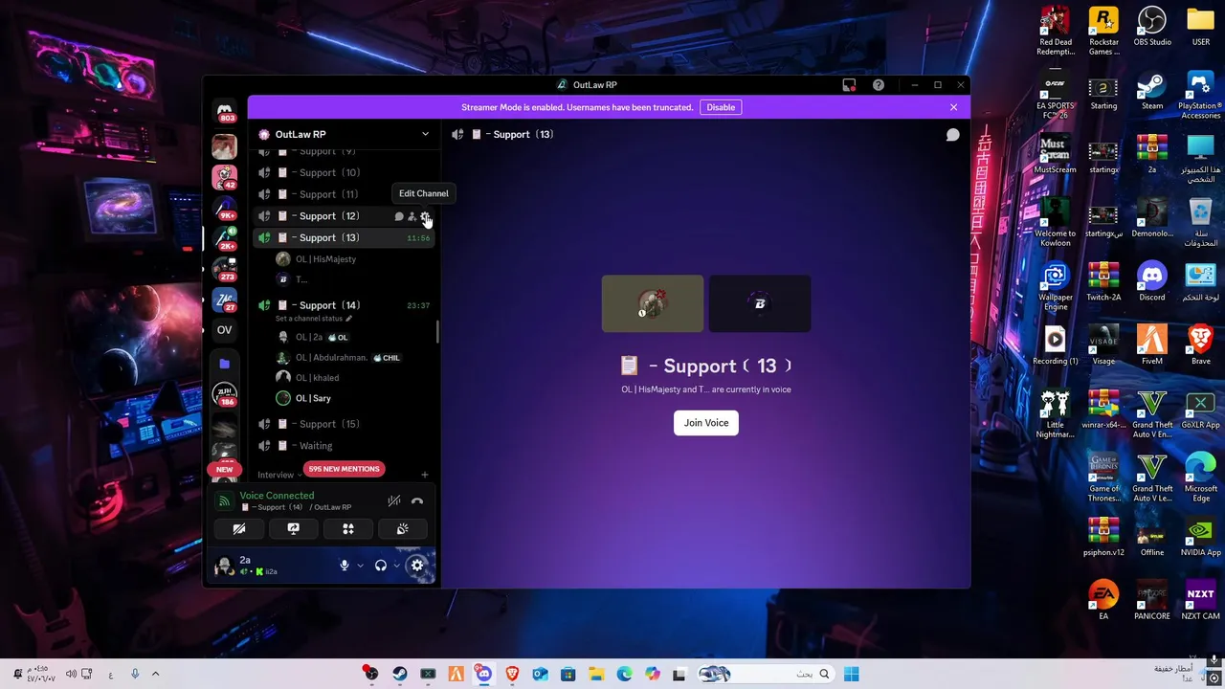Image resolution: width=1225 pixels, height=689 pixels.
Task: Open Help icon in Discord title bar
Action: 879,85
